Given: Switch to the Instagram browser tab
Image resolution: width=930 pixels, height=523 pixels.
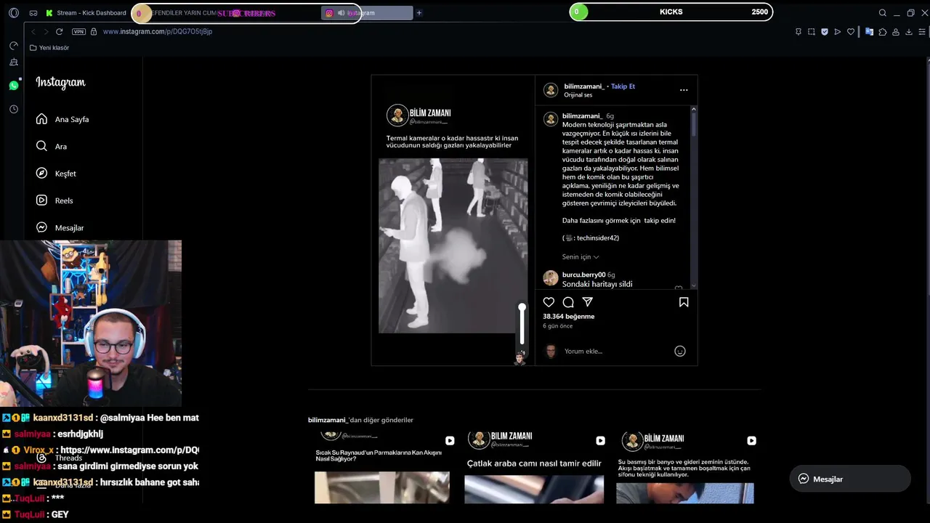Looking at the screenshot, I should point(367,13).
